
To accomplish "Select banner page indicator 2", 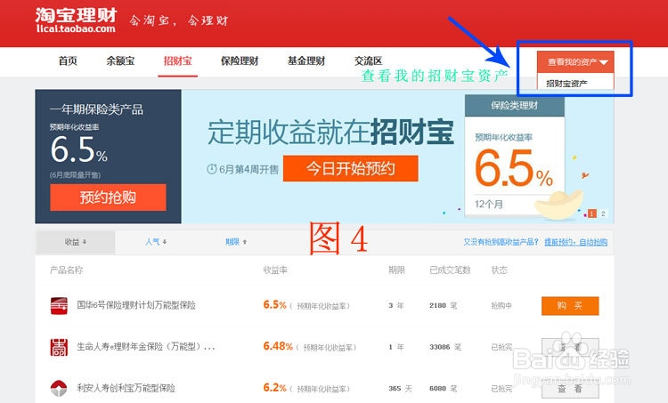I will [x=603, y=214].
